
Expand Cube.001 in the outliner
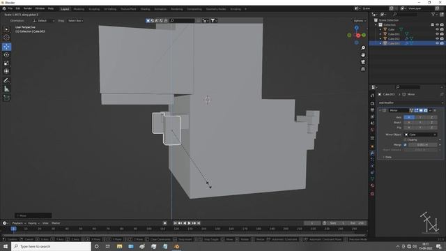point(380,34)
